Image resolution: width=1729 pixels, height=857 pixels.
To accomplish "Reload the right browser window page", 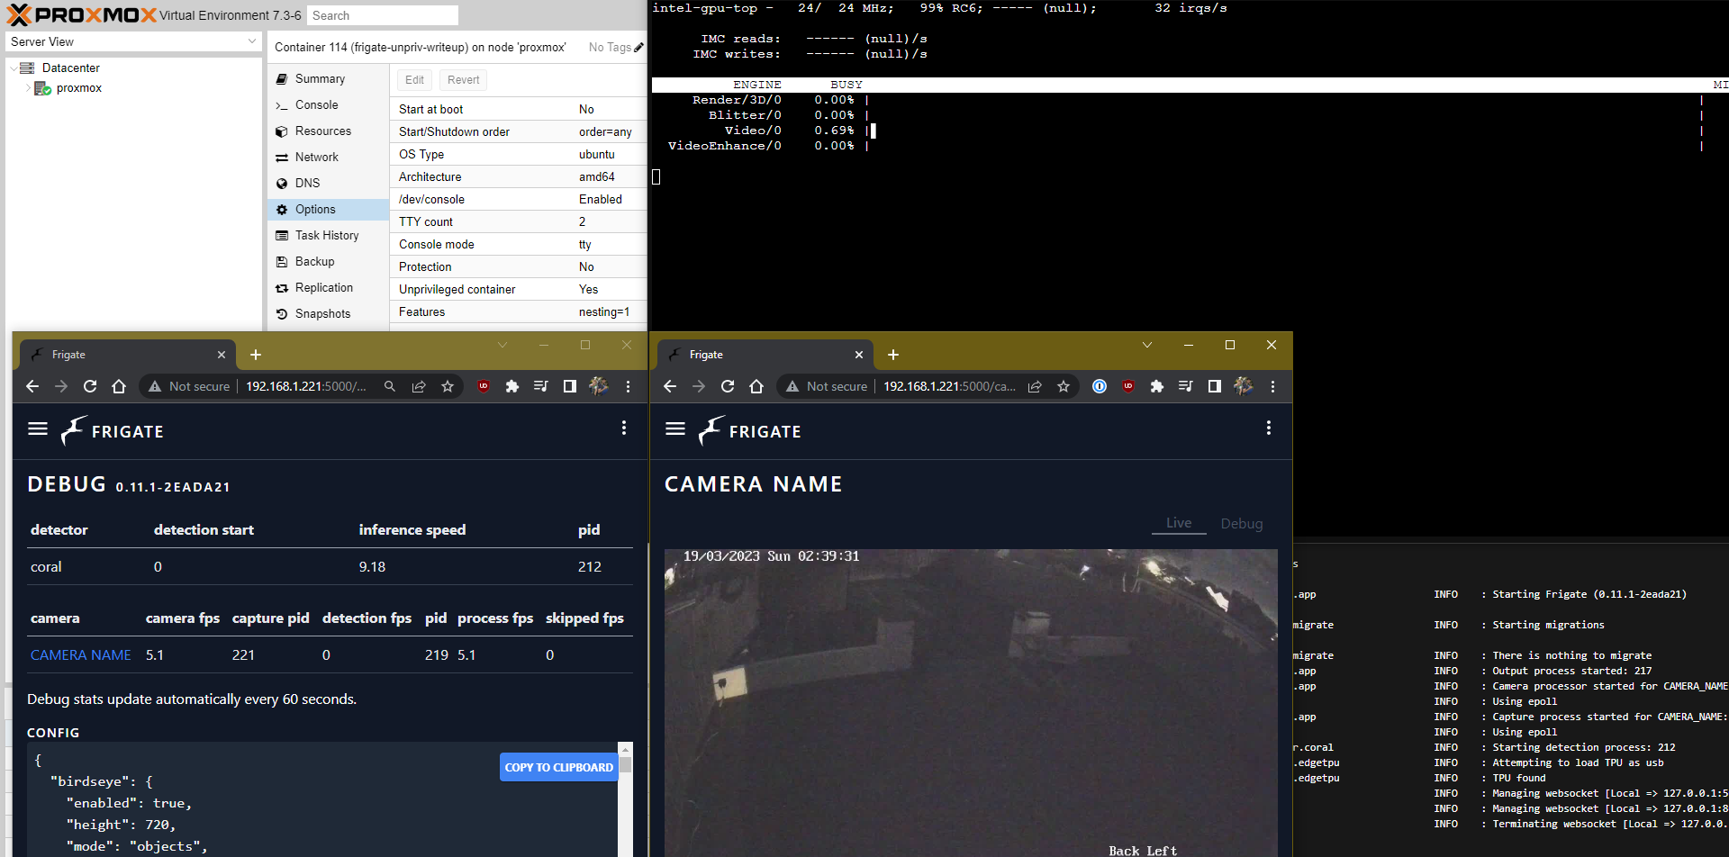I will [728, 386].
